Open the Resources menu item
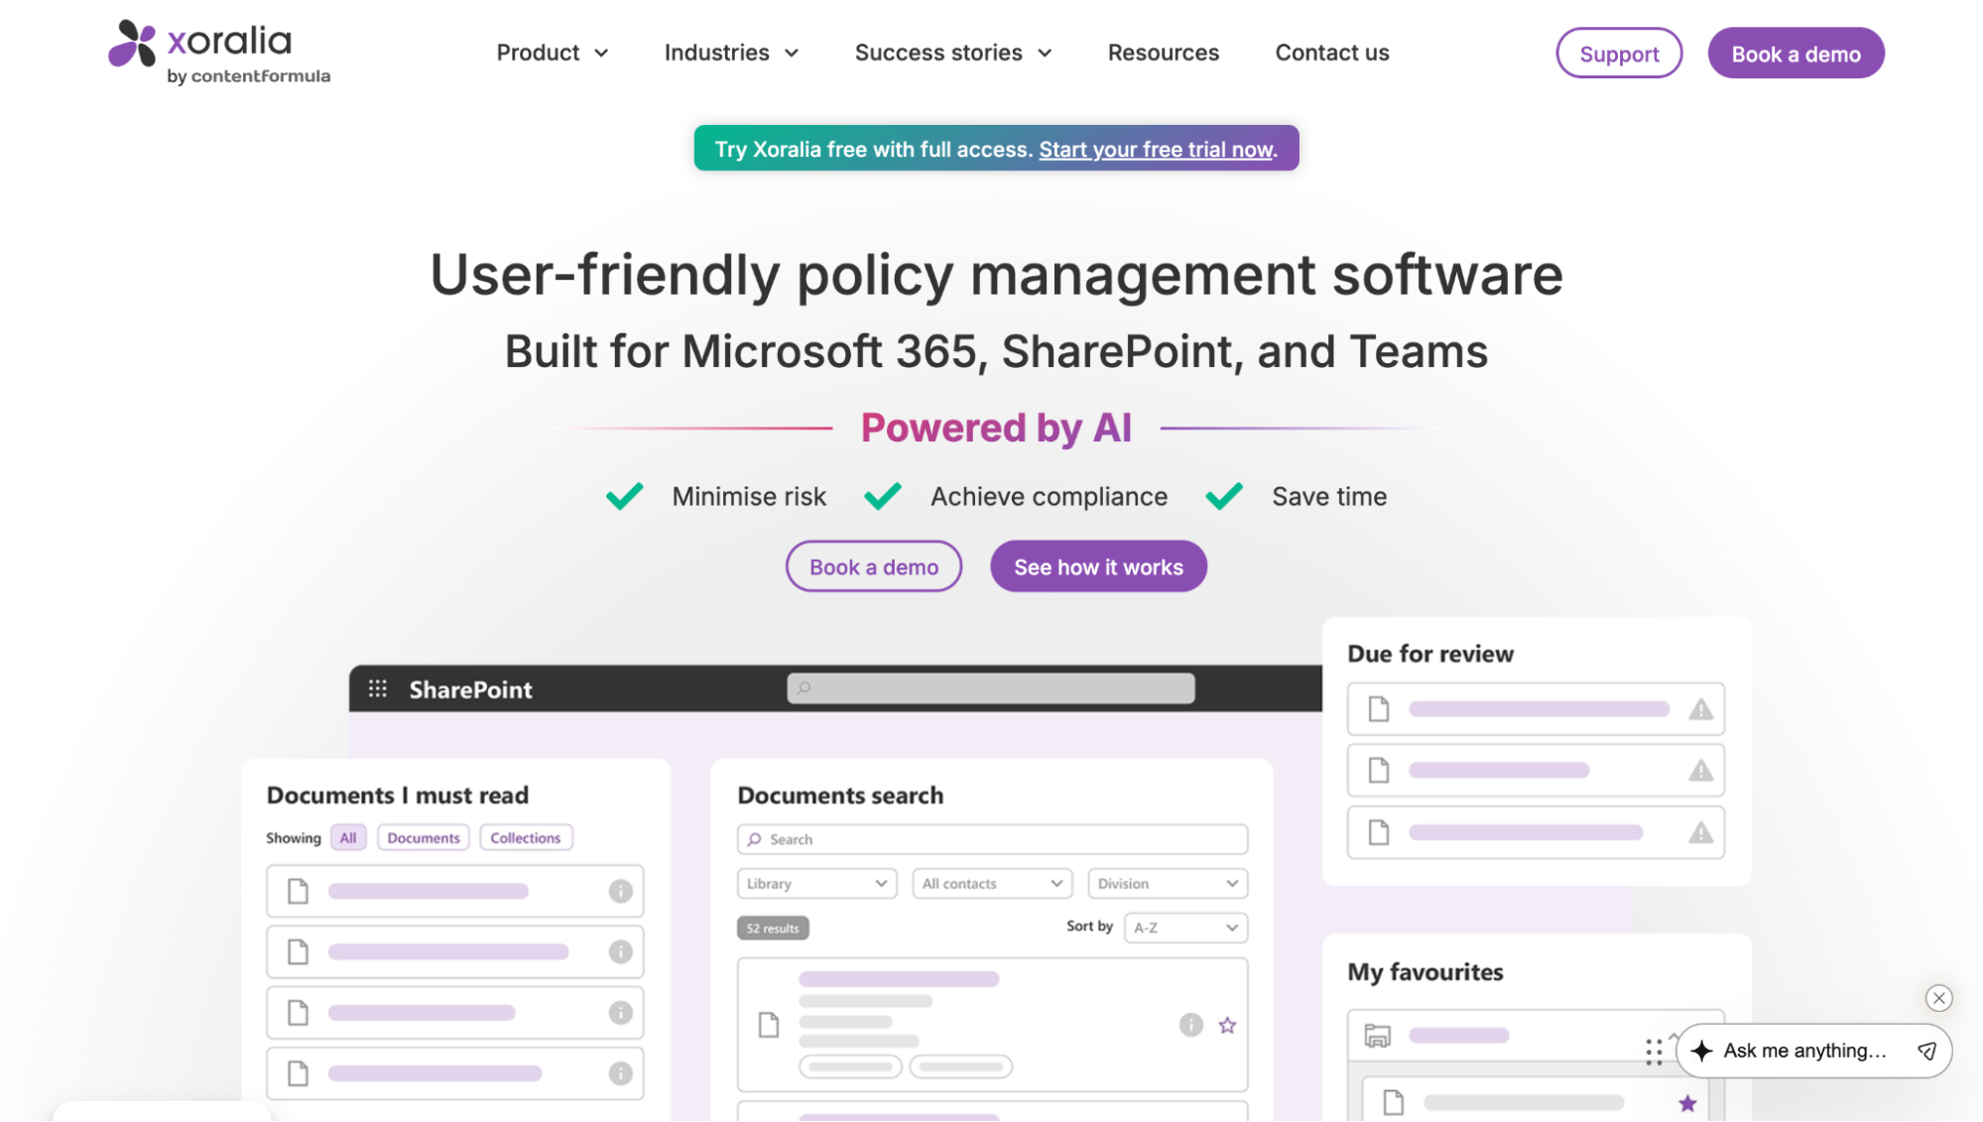 [1163, 53]
